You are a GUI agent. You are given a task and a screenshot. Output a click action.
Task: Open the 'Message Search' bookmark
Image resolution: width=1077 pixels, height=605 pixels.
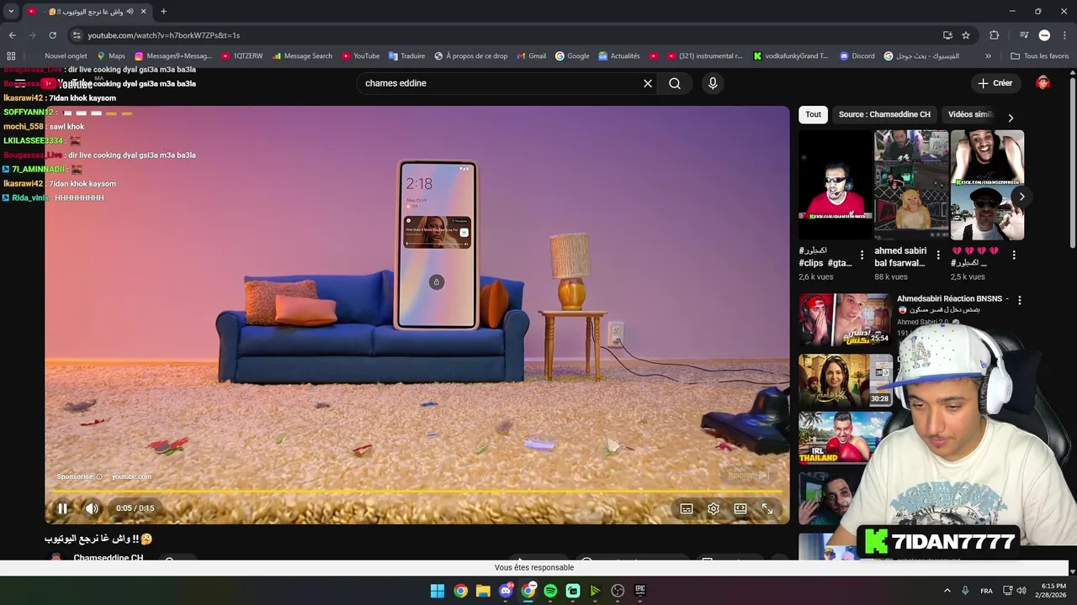[x=302, y=56]
